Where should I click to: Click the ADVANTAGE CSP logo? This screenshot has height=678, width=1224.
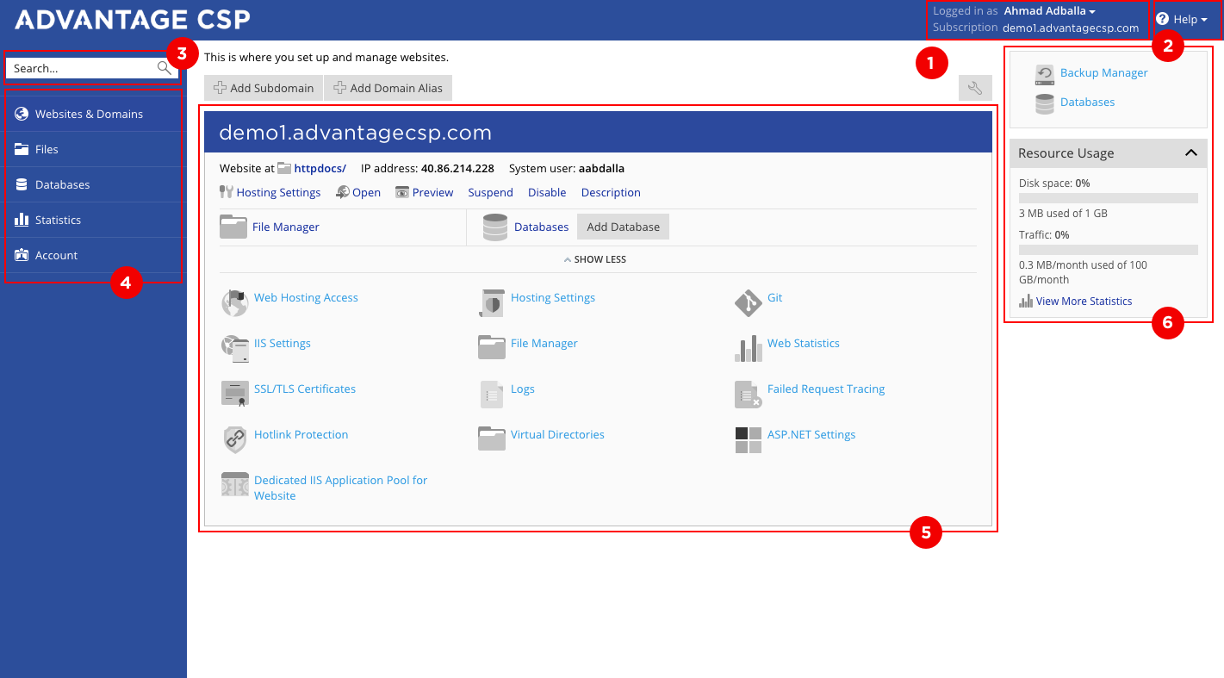(134, 19)
